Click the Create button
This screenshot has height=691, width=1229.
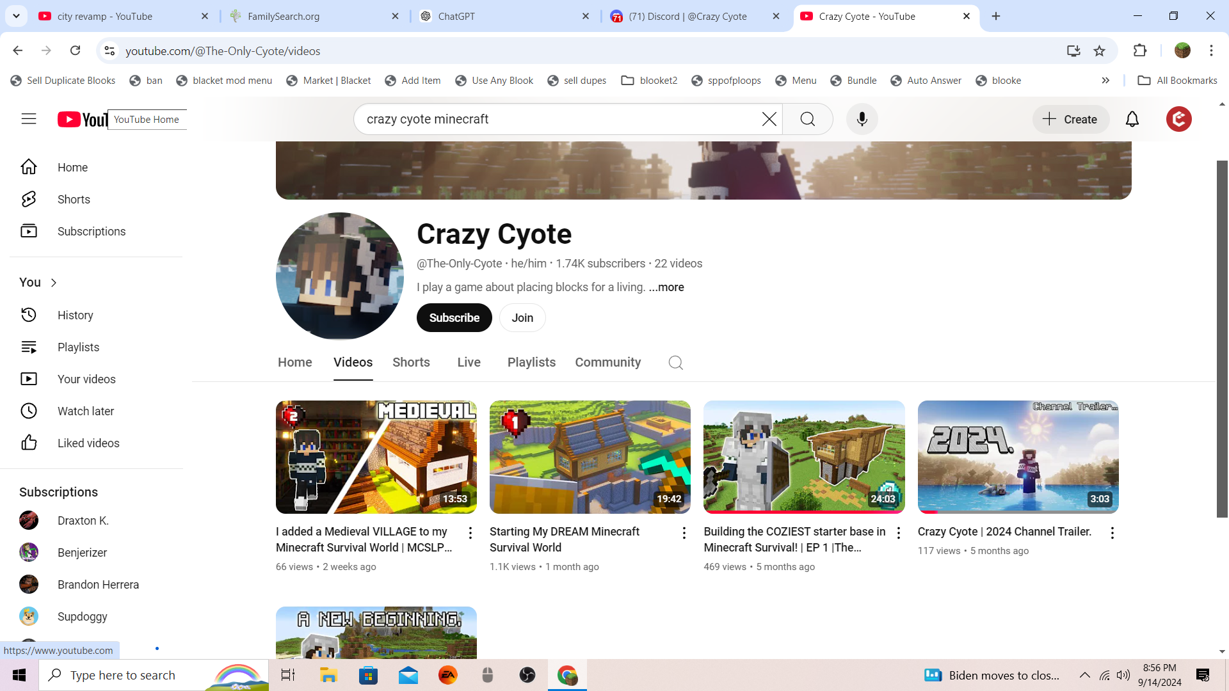(x=1070, y=119)
